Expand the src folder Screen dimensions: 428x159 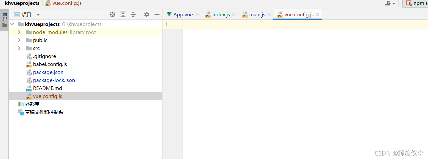tap(19, 48)
